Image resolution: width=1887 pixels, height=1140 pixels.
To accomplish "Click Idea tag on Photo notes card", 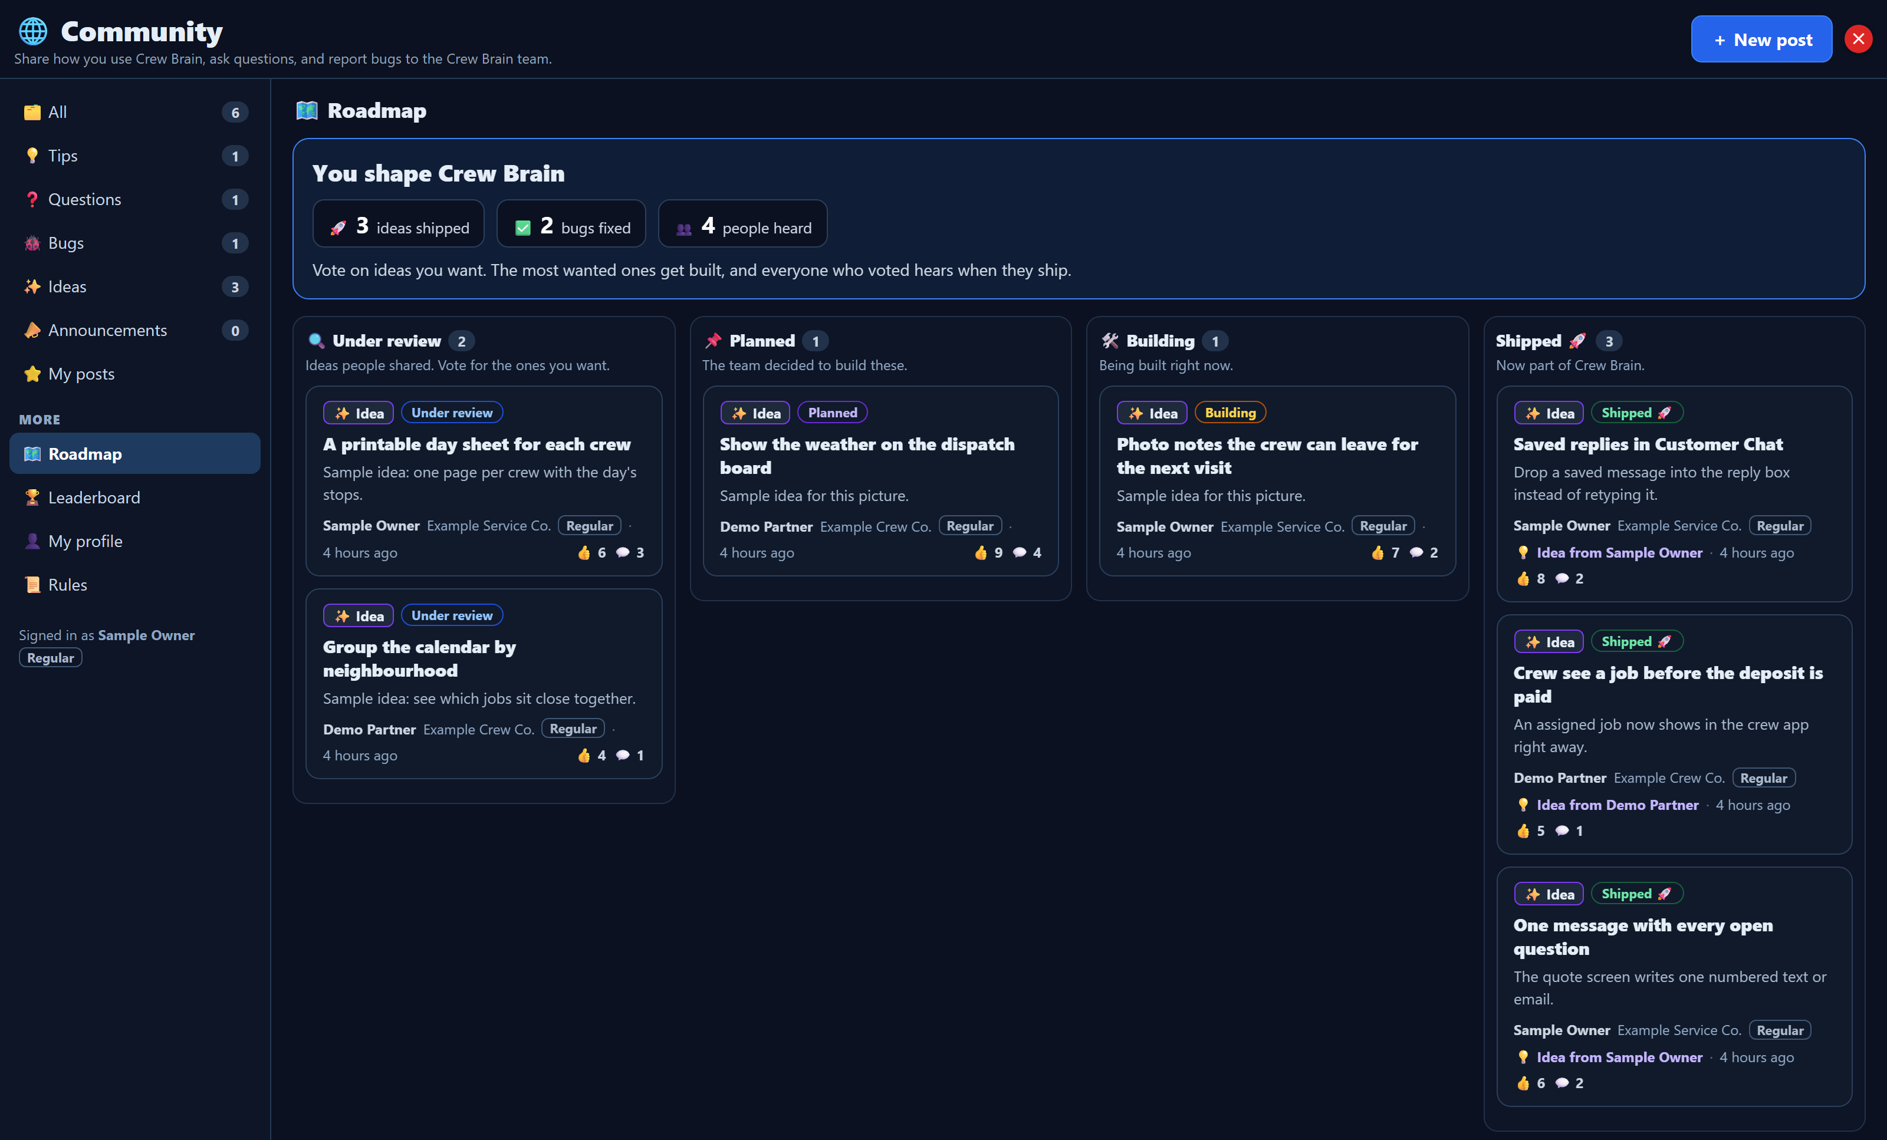I will pyautogui.click(x=1152, y=413).
